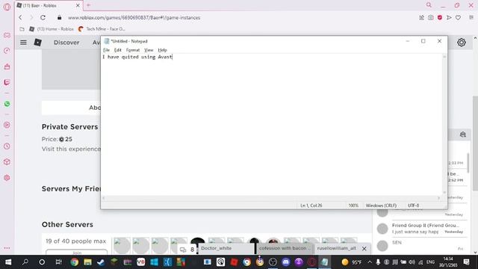Click the 95°F weather widget
478x269 pixels.
coord(352,262)
